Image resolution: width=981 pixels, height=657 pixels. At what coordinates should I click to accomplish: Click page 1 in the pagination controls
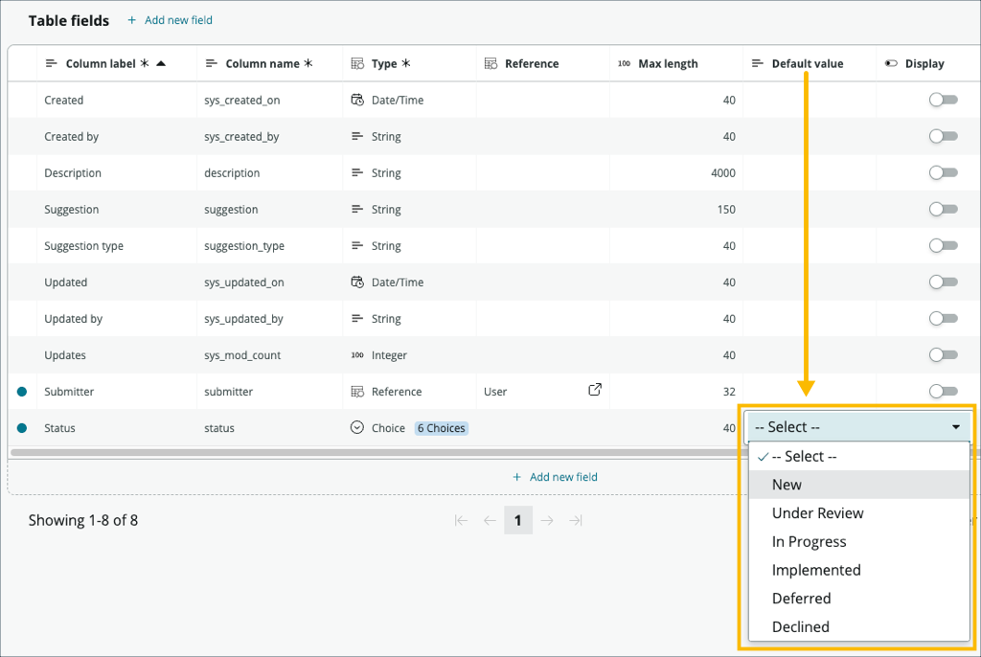tap(518, 520)
